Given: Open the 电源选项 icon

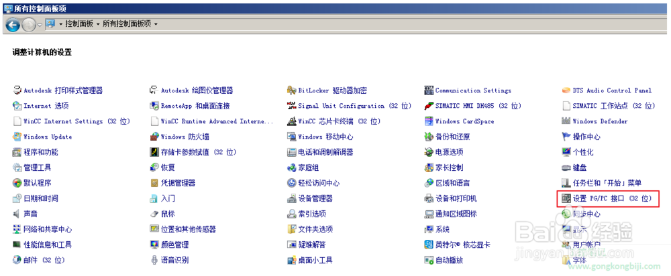Looking at the screenshot, I should point(429,152).
